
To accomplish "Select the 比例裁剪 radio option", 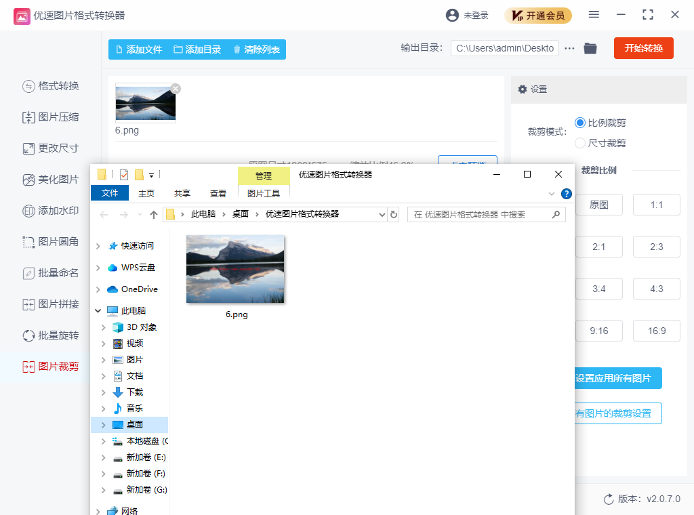I will [x=580, y=123].
